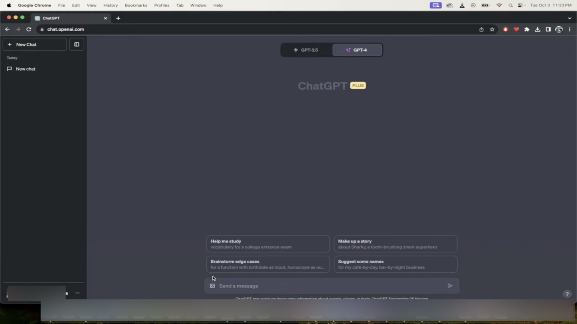Screen dimensions: 577x324
Task: Start a New Chat from sidebar
Action: pos(35,44)
